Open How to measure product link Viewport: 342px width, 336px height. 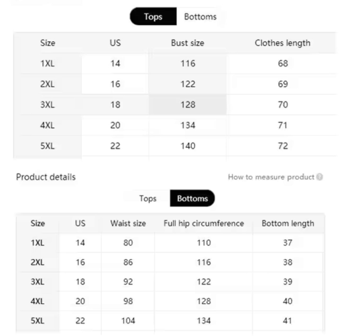coord(271,177)
